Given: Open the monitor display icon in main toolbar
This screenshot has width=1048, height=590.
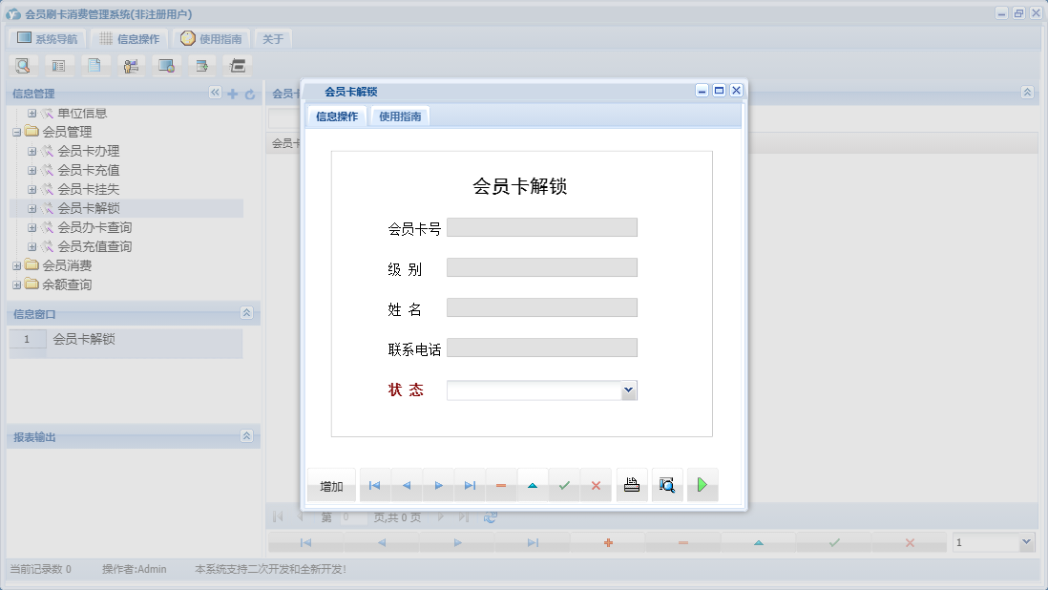Looking at the screenshot, I should tap(166, 65).
